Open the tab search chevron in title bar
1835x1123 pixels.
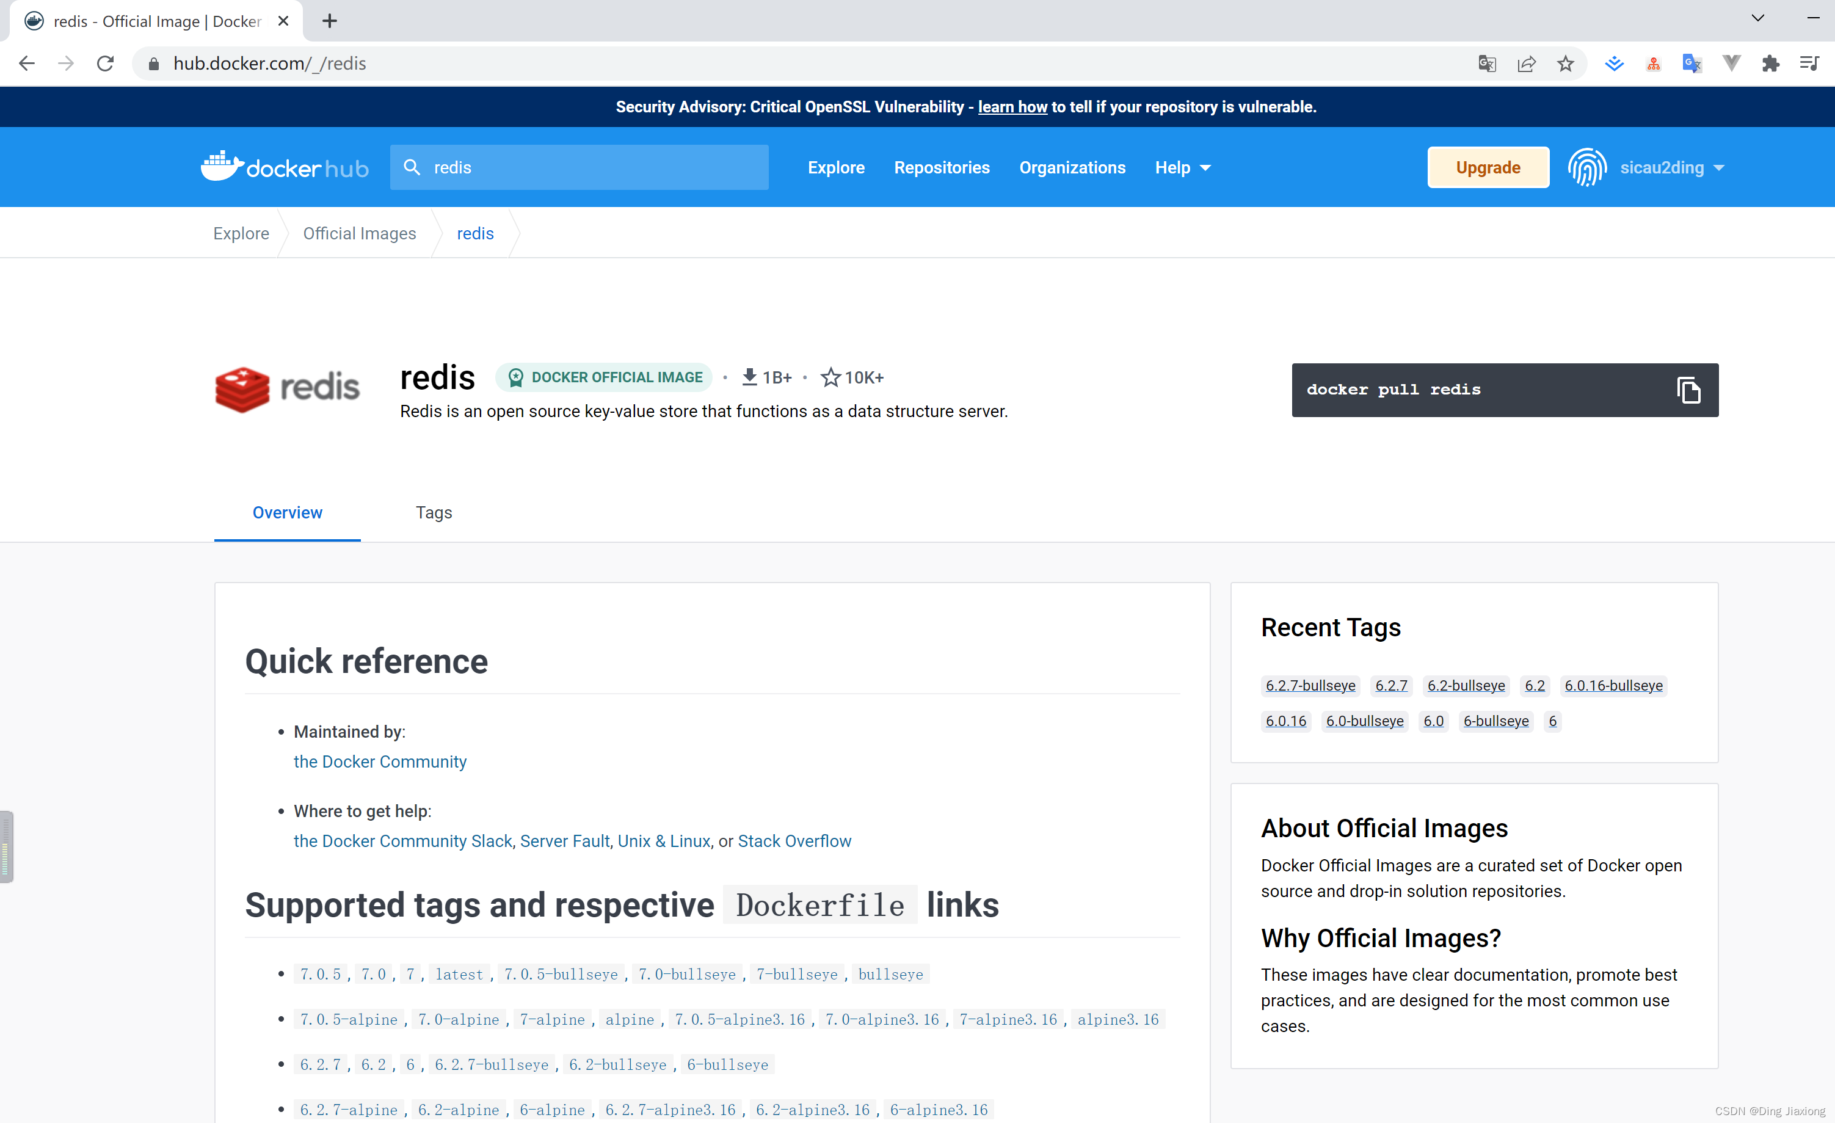point(1757,18)
